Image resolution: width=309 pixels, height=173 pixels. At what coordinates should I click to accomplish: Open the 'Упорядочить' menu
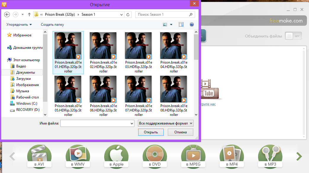pyautogui.click(x=19, y=25)
